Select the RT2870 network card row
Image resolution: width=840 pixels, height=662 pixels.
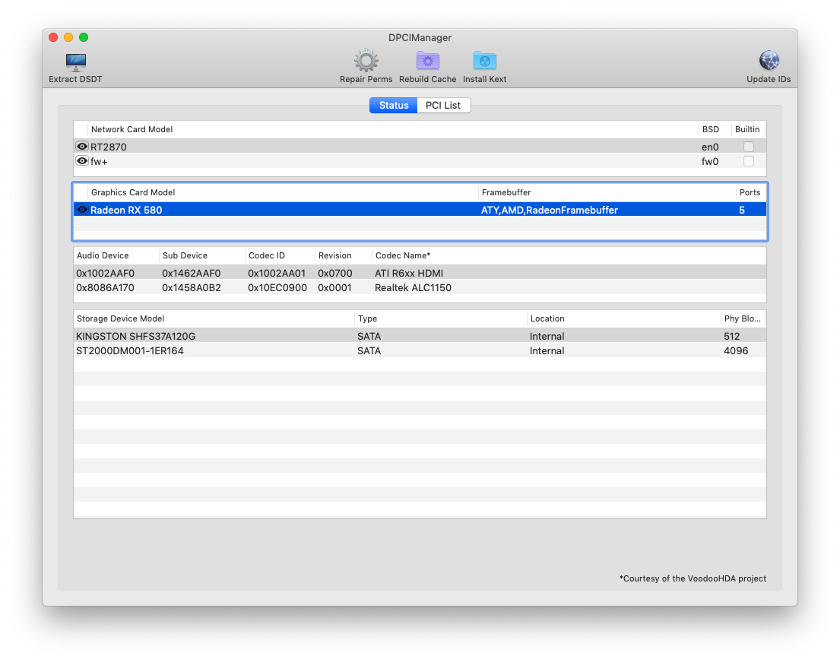pos(420,146)
